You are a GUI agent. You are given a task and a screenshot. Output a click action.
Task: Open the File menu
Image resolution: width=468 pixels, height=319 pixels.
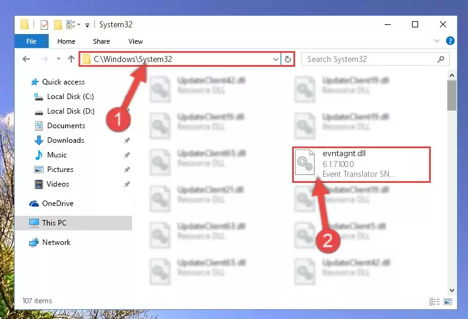point(31,41)
